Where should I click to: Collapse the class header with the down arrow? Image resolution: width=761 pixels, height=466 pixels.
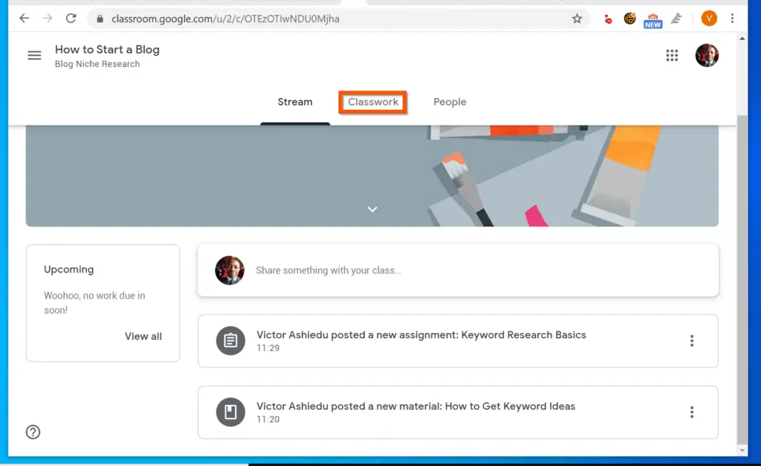(372, 209)
